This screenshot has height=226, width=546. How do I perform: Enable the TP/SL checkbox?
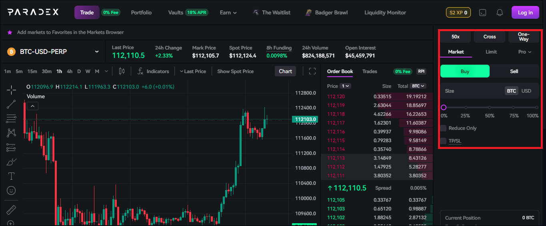coord(443,141)
